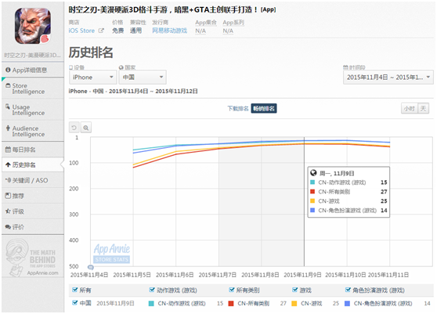The width and height of the screenshot is (437, 314).
Task: Click the 历史排名 page heading
Action: pyautogui.click(x=91, y=52)
